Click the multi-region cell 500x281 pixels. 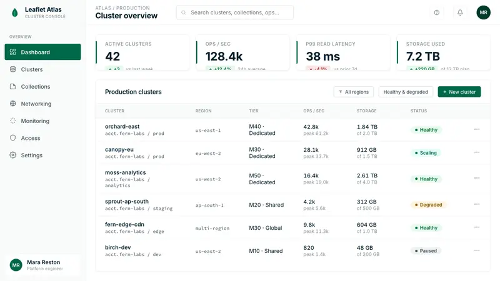point(212,228)
